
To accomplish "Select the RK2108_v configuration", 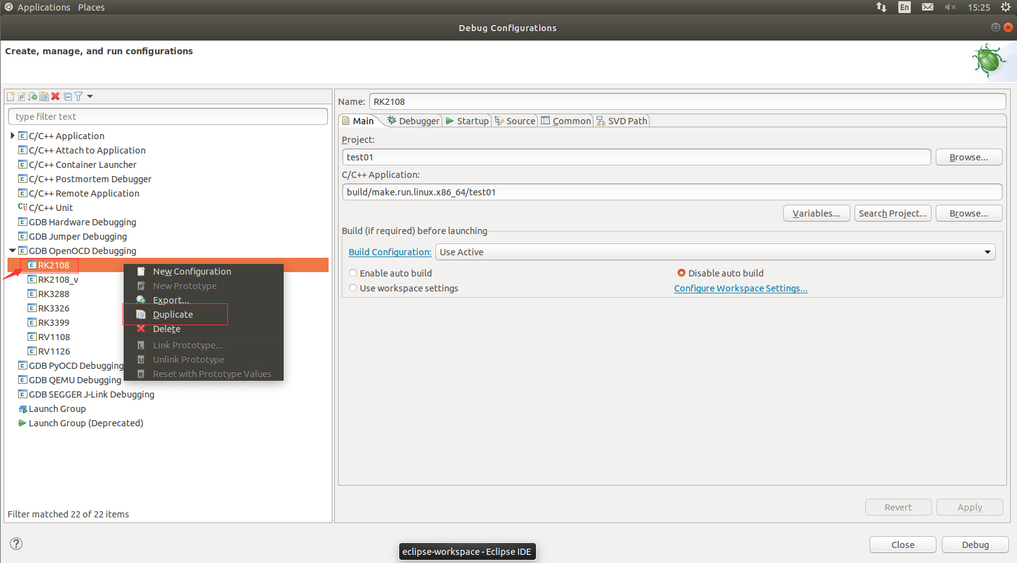I will click(58, 280).
